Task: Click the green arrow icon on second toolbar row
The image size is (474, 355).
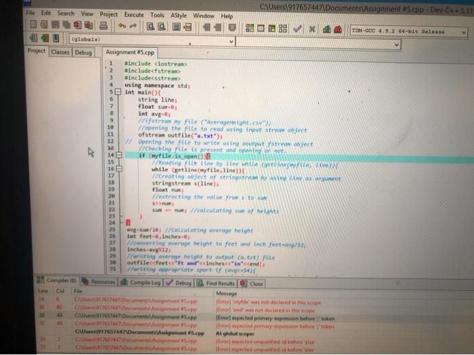Action: (45, 38)
